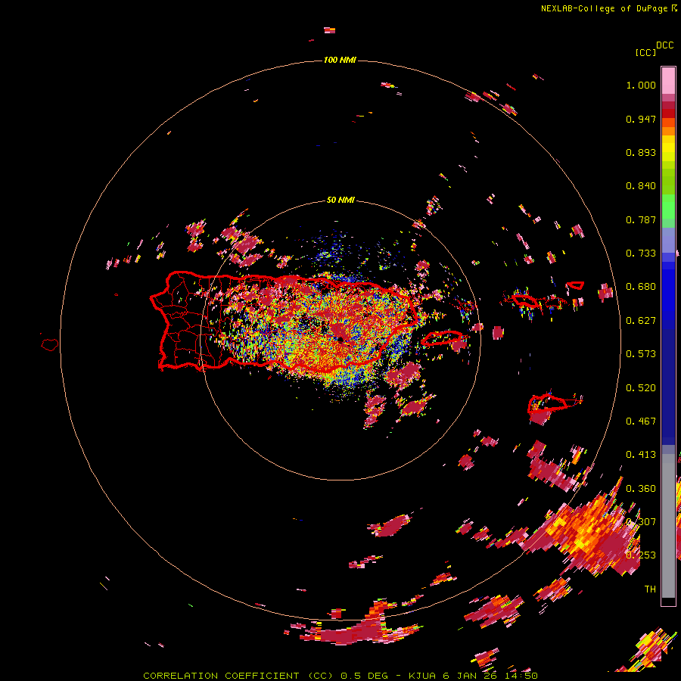Click the 0.413 scale value

[641, 455]
